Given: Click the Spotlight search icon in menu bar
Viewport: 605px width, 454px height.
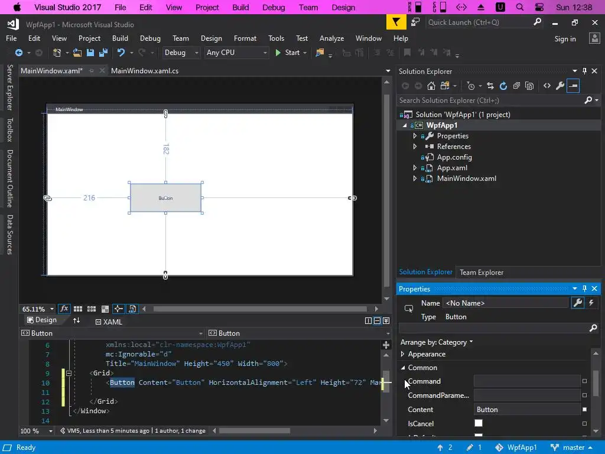Looking at the screenshot, I should tap(520, 7).
